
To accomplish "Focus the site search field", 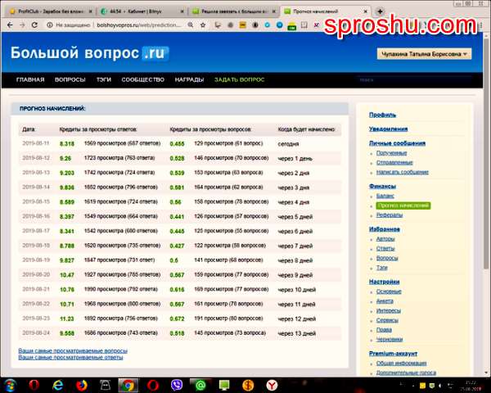I will [413, 80].
